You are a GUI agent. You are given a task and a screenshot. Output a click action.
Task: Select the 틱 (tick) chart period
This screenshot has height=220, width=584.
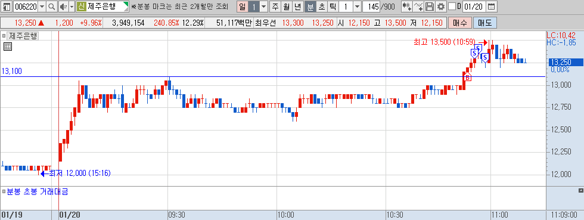tap(333, 7)
